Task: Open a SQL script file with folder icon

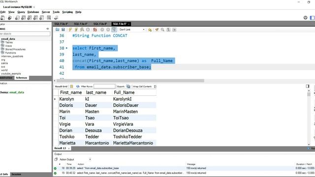Action: tap(58, 29)
